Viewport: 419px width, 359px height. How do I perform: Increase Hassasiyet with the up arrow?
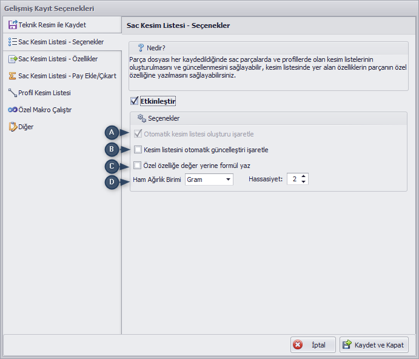click(303, 176)
